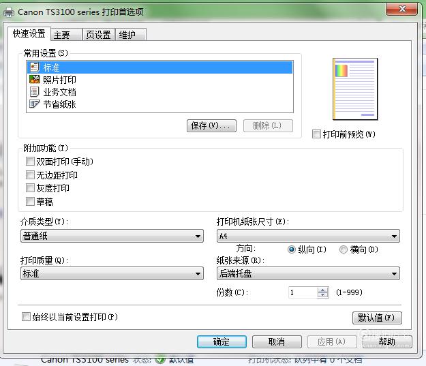
Task: Decrease the 份数 copies with down arrow
Action: (323, 295)
